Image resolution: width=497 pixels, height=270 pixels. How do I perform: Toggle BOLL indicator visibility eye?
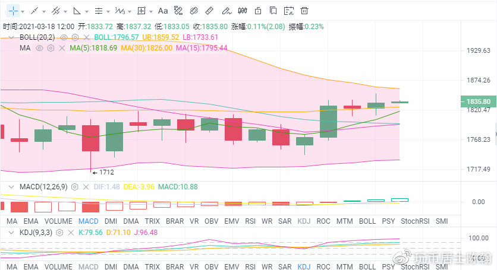[64, 37]
